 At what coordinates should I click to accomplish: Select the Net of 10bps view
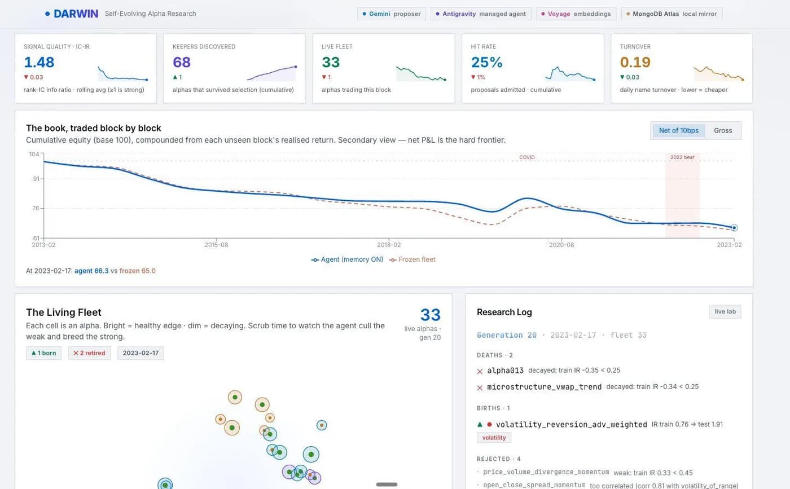(678, 130)
